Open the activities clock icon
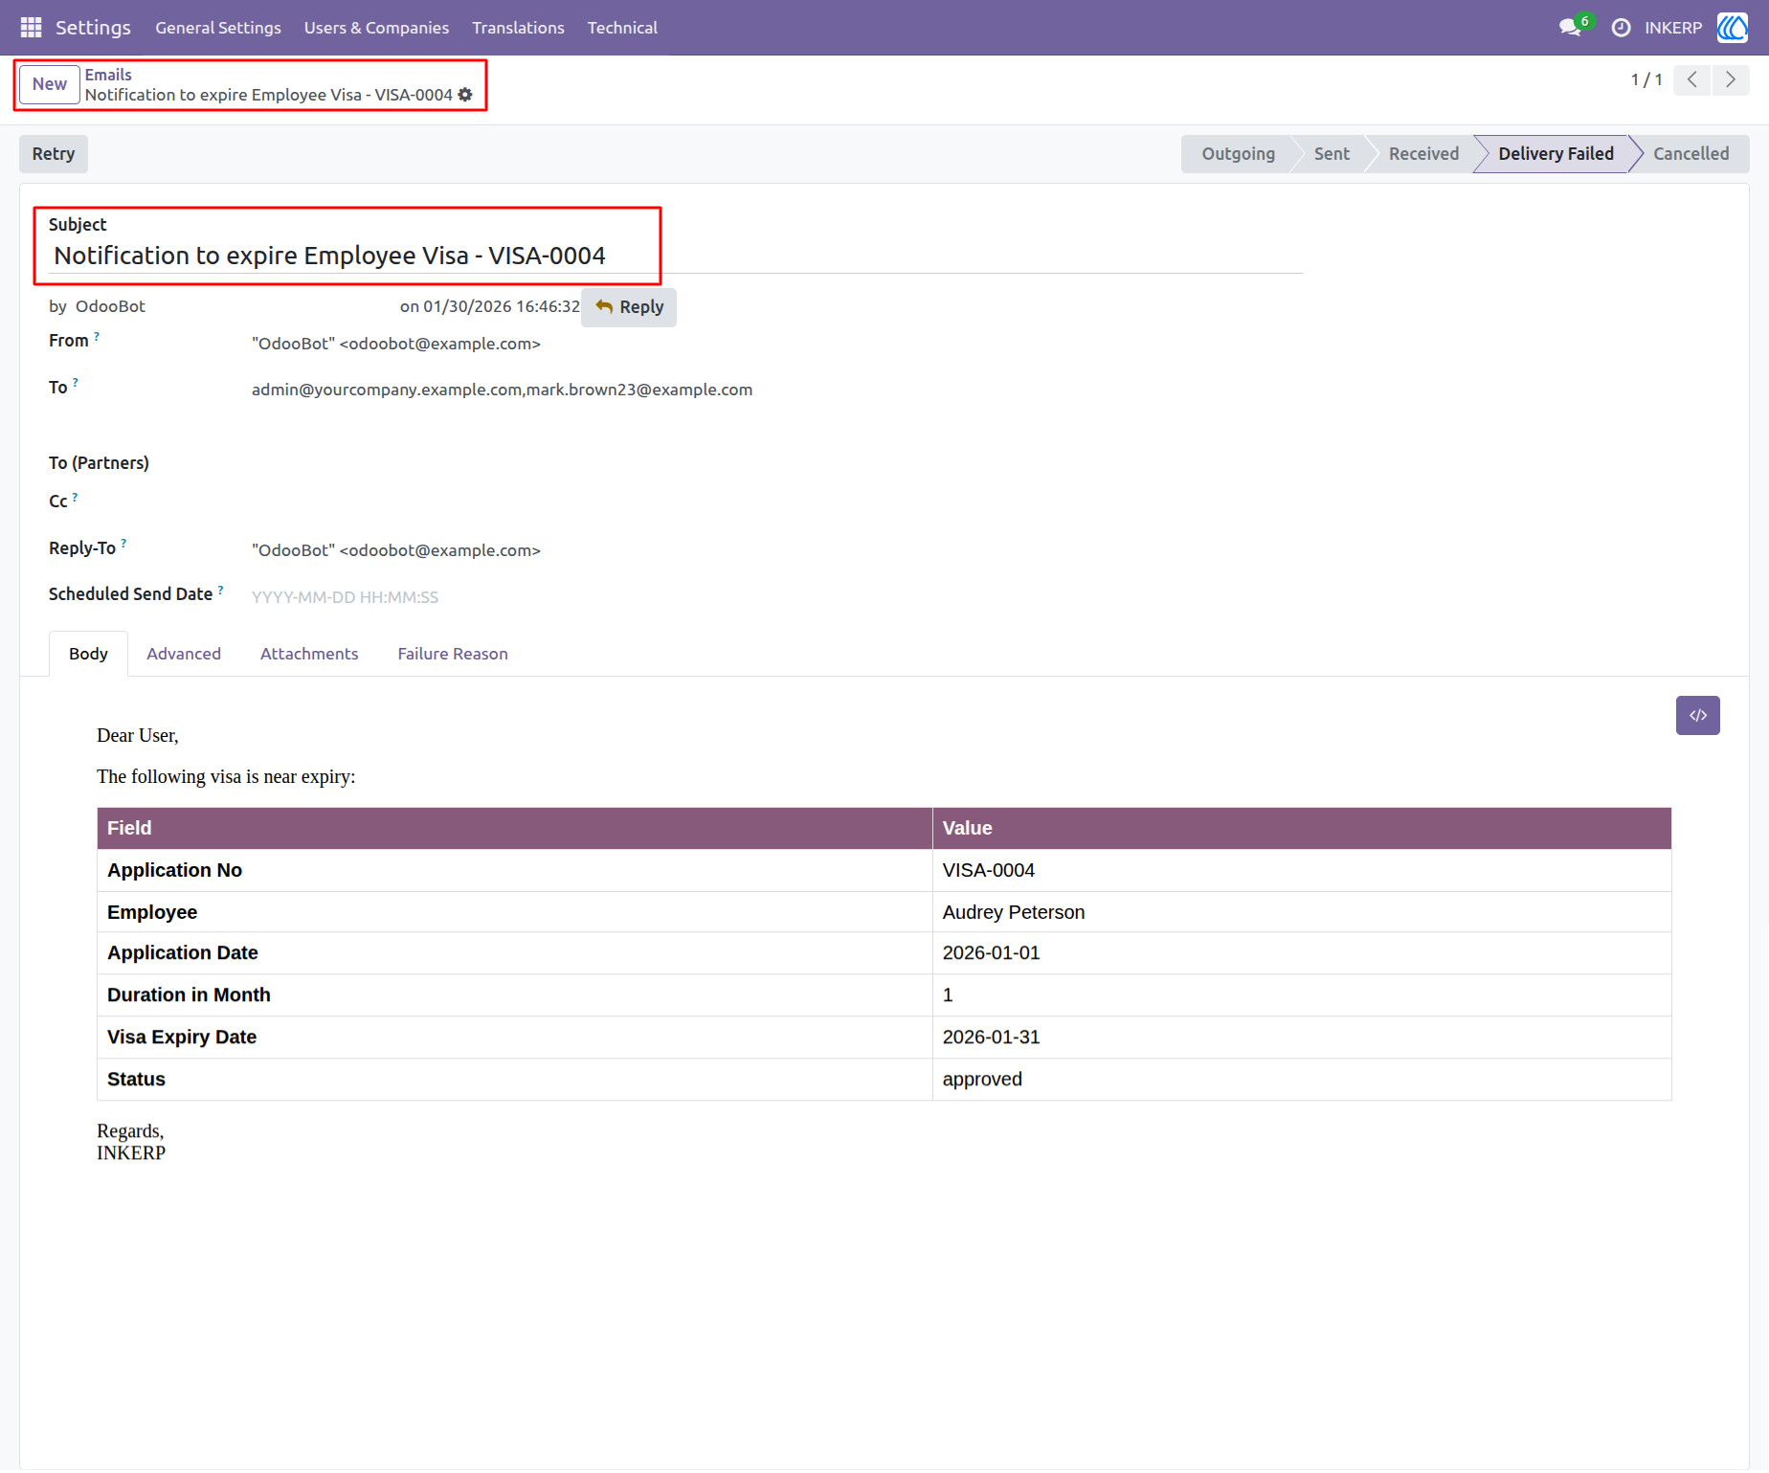The image size is (1769, 1473). (1621, 28)
